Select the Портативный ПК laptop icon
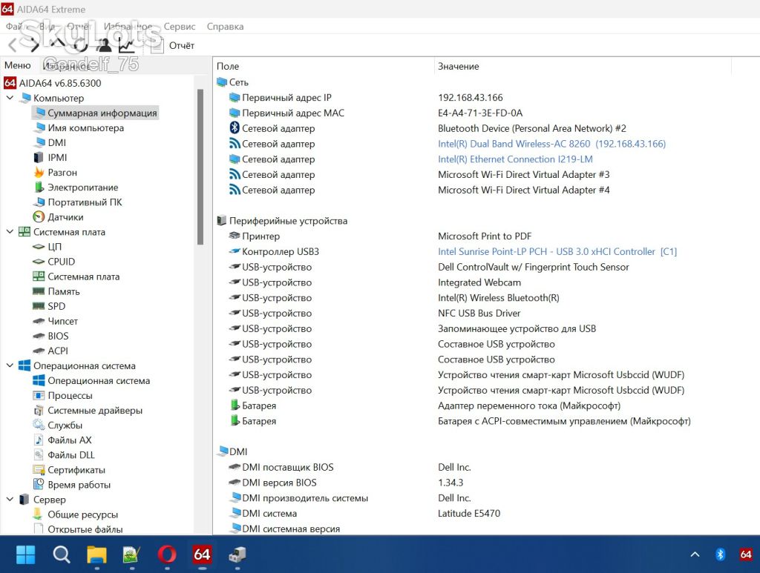This screenshot has height=573, width=760. [39, 202]
